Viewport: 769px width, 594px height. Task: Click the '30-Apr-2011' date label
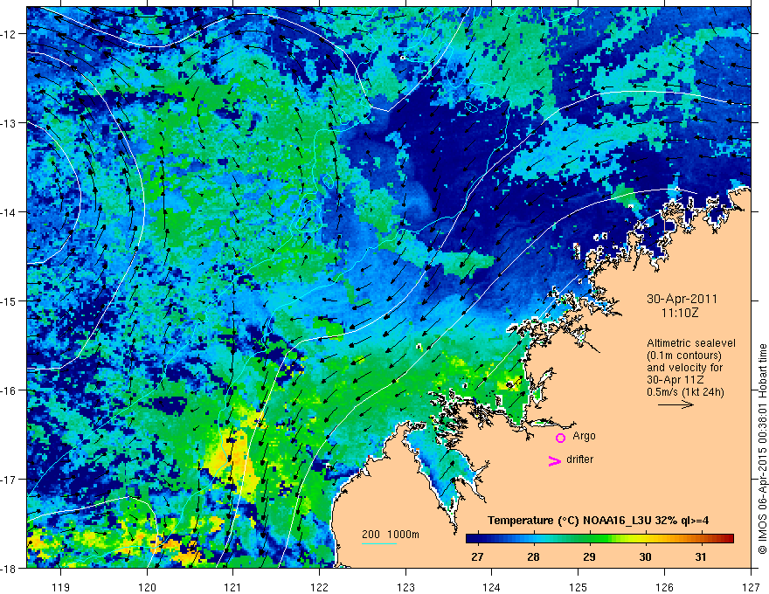682,299
